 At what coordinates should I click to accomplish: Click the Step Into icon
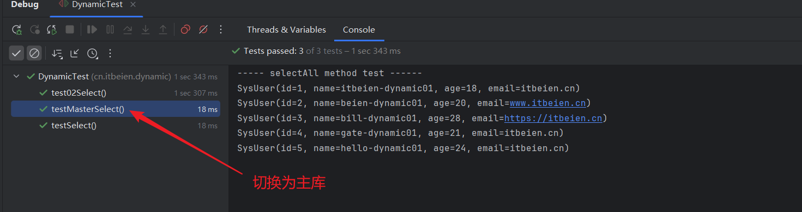(x=146, y=30)
